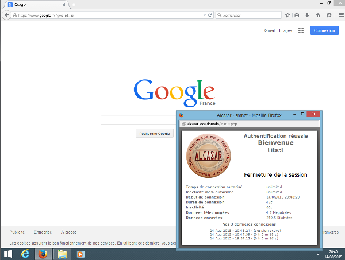345x260 pixels.
Task: Open the Gmail link
Action: (270, 30)
